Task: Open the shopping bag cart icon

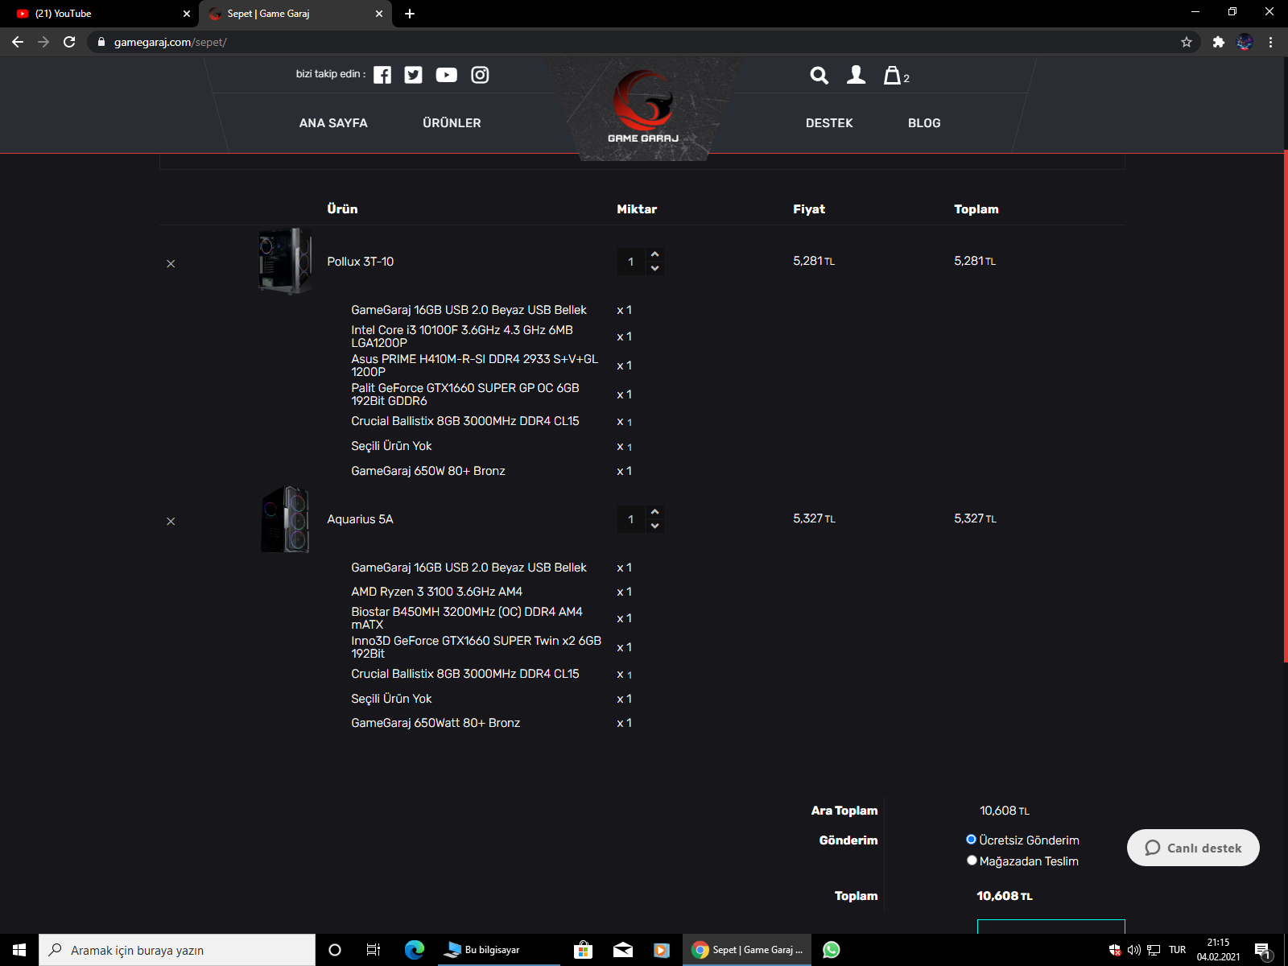Action: click(x=893, y=75)
